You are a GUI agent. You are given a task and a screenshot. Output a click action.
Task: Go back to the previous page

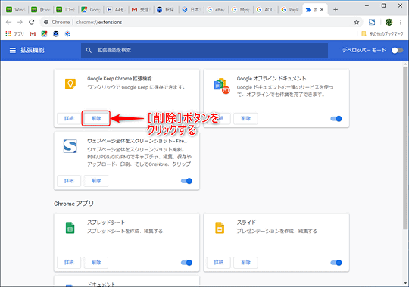[x=8, y=23]
